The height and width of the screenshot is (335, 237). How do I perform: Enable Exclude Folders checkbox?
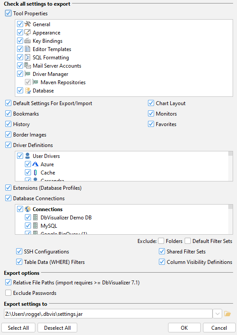point(161,241)
